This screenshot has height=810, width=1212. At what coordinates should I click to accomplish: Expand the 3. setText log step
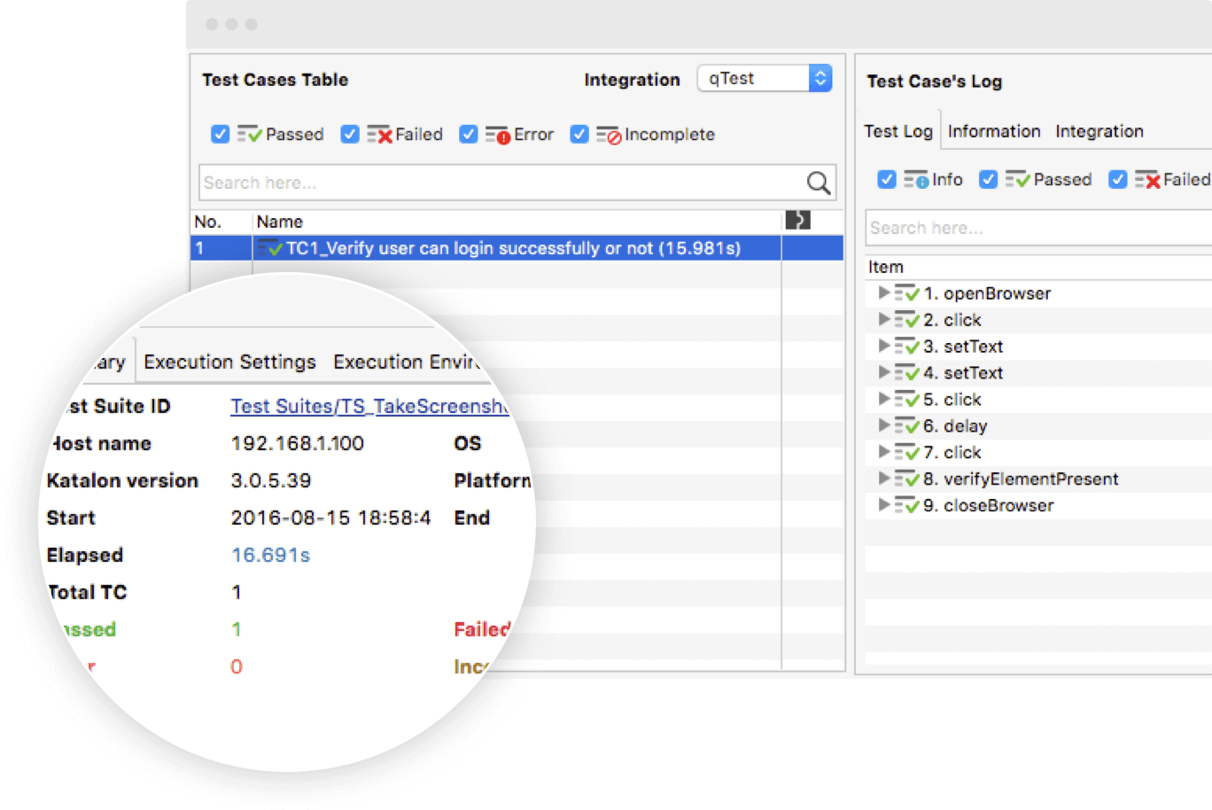[x=883, y=345]
